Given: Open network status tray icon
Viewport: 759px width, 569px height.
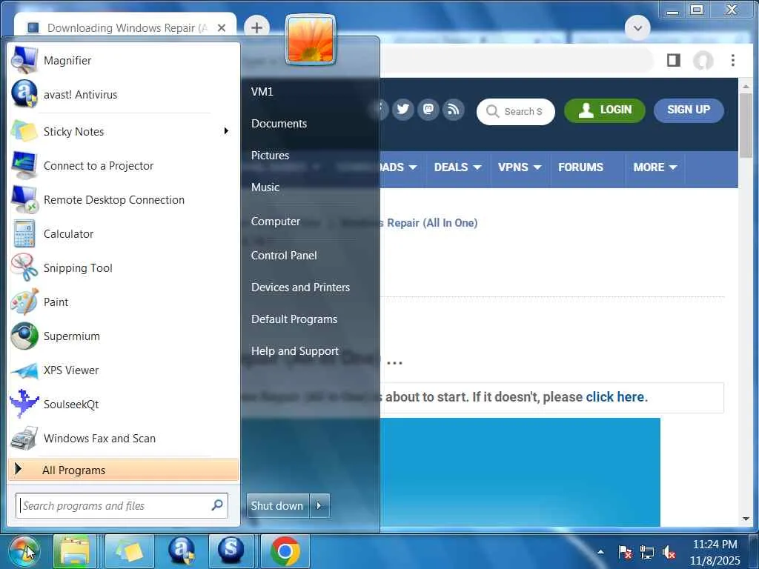Looking at the screenshot, I should [x=646, y=552].
